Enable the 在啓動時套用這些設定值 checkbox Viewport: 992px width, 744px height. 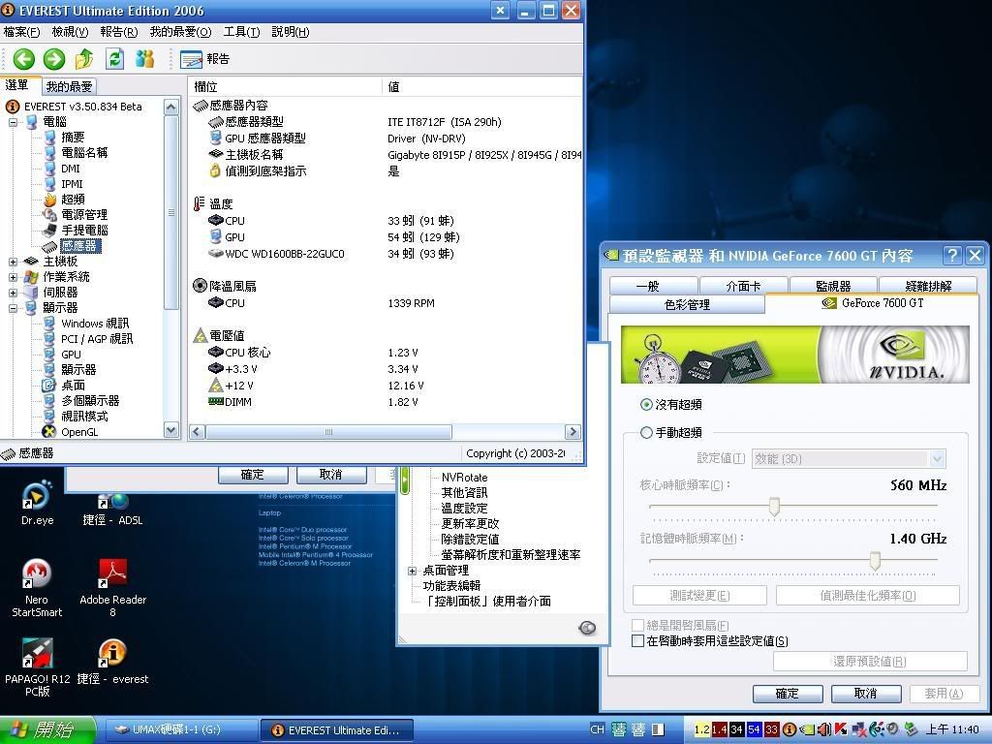pyautogui.click(x=637, y=641)
